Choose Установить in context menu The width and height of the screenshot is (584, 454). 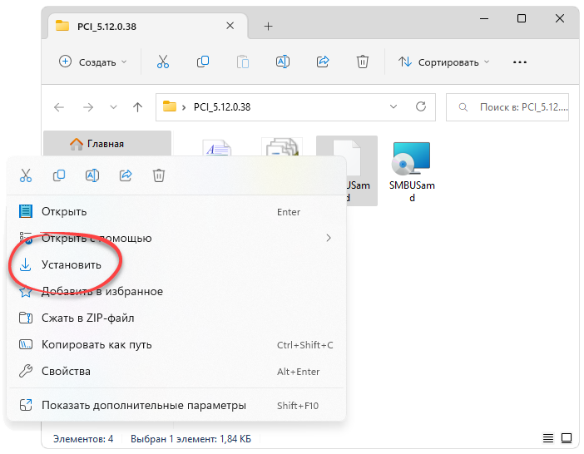point(176,265)
